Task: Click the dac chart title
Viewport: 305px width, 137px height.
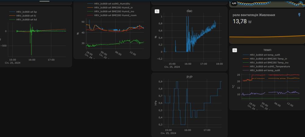Action: point(189,11)
